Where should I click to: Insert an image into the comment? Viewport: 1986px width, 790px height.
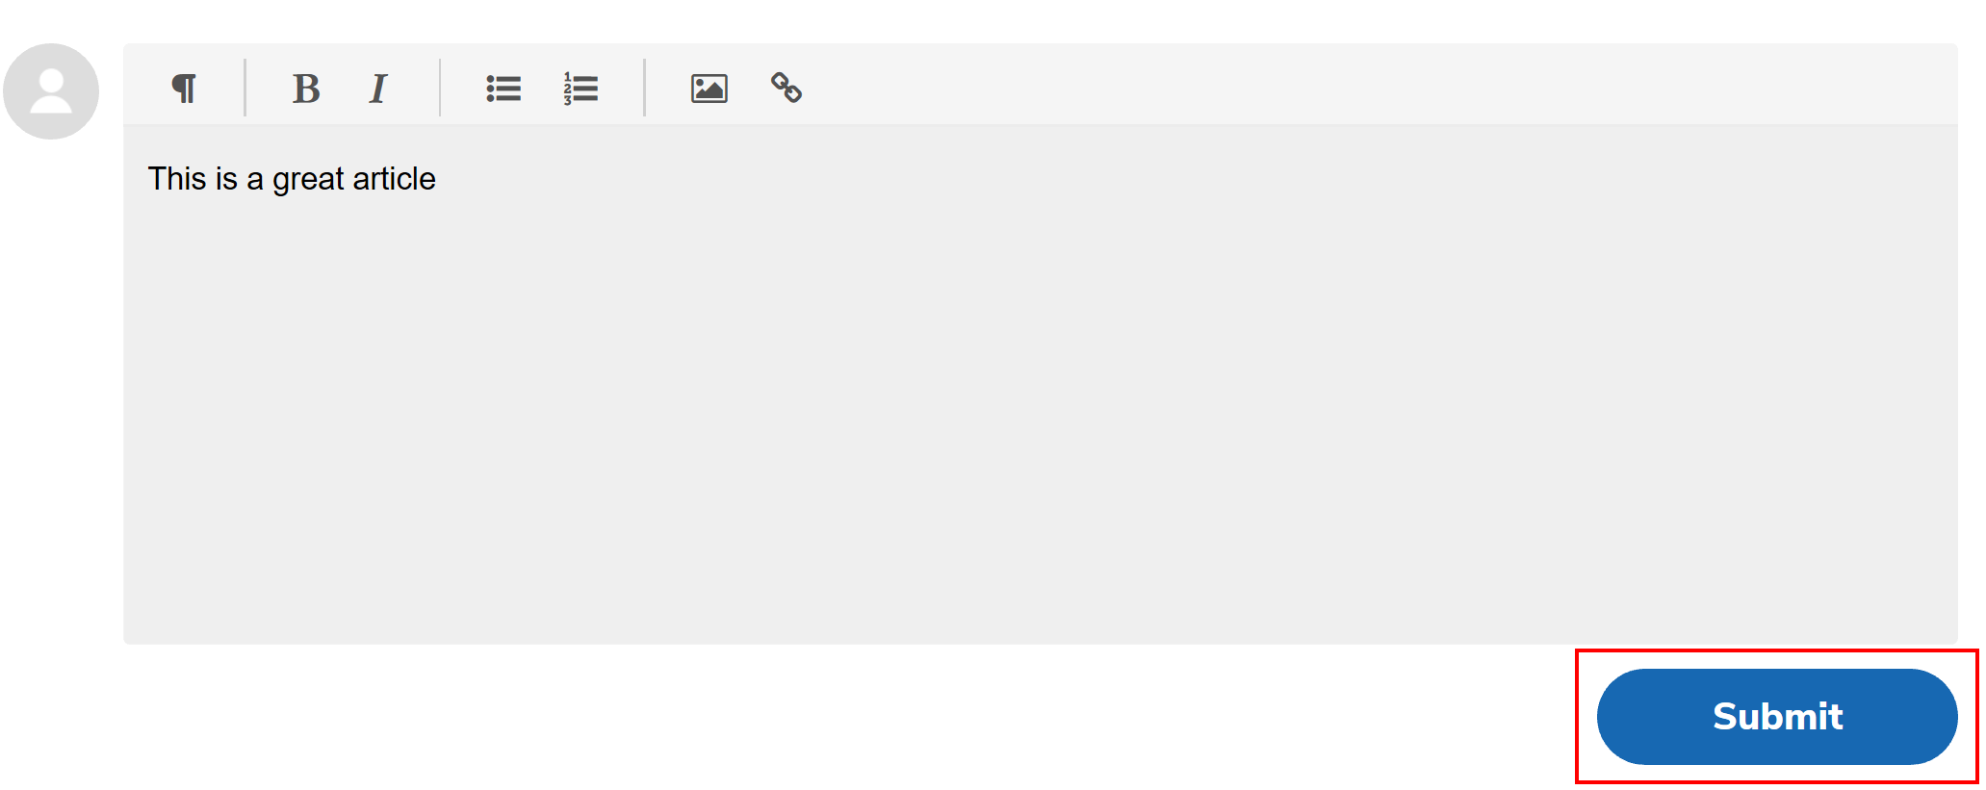coord(709,89)
